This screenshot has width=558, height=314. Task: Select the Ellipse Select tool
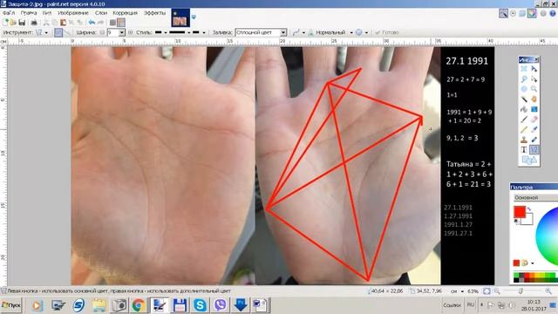[x=524, y=89]
